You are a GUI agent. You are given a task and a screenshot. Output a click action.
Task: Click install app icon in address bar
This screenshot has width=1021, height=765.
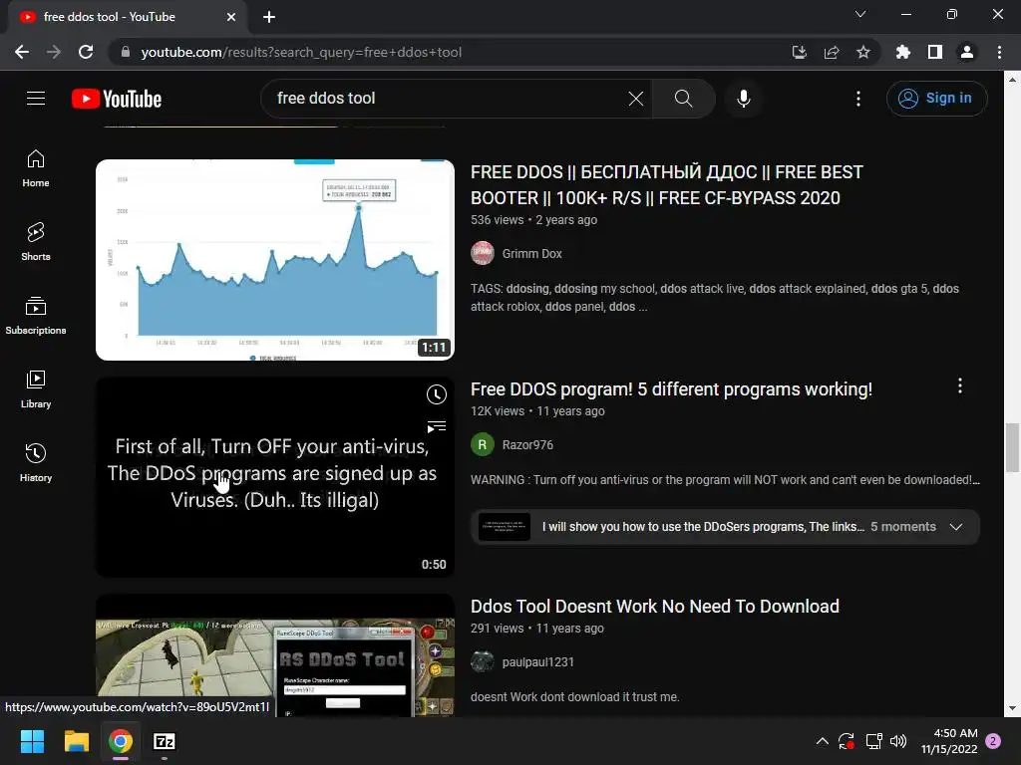click(800, 52)
